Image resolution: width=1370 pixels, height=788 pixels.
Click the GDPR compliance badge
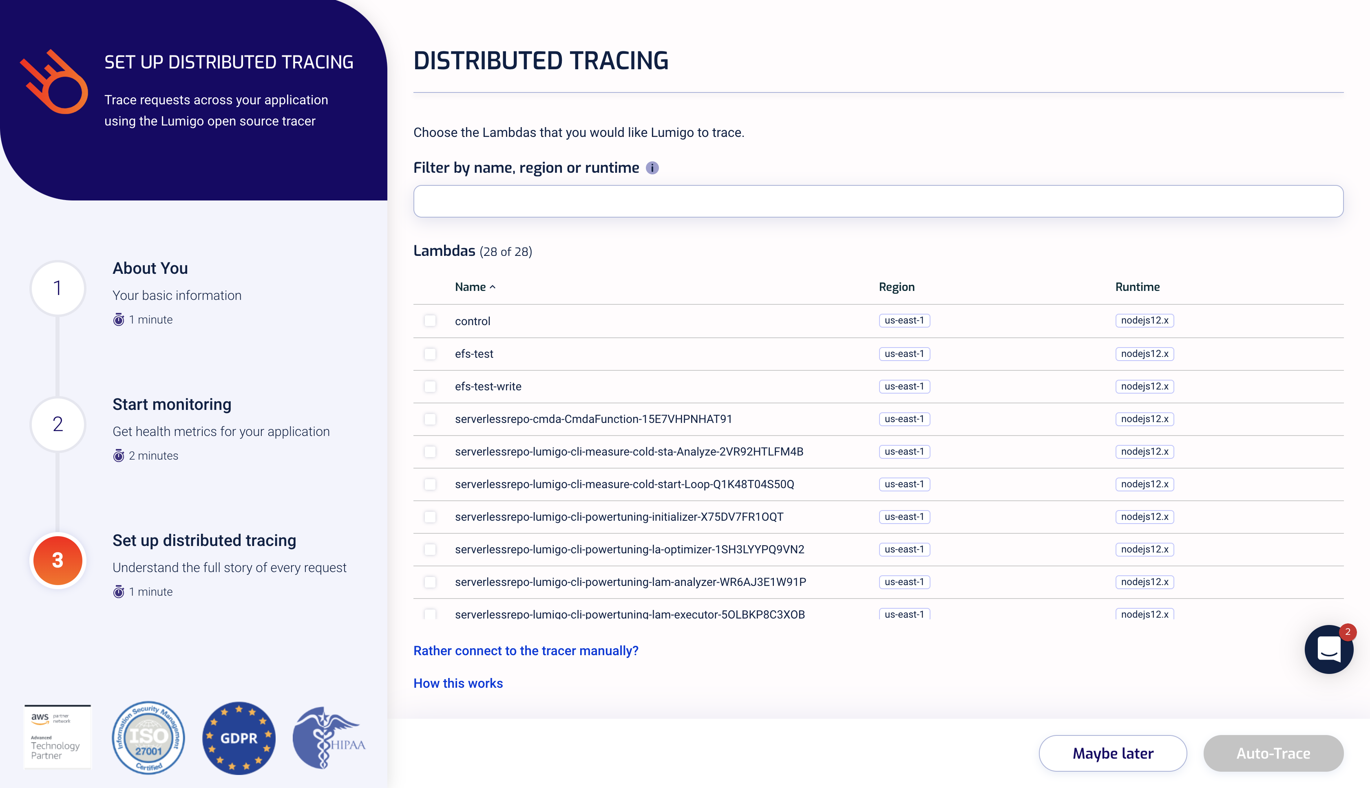(239, 738)
